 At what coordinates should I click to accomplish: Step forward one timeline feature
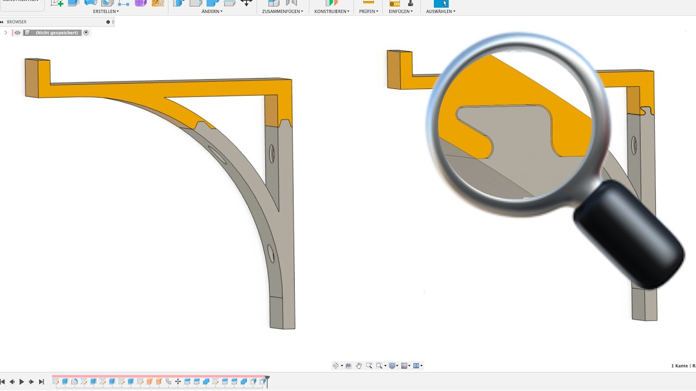pos(32,382)
